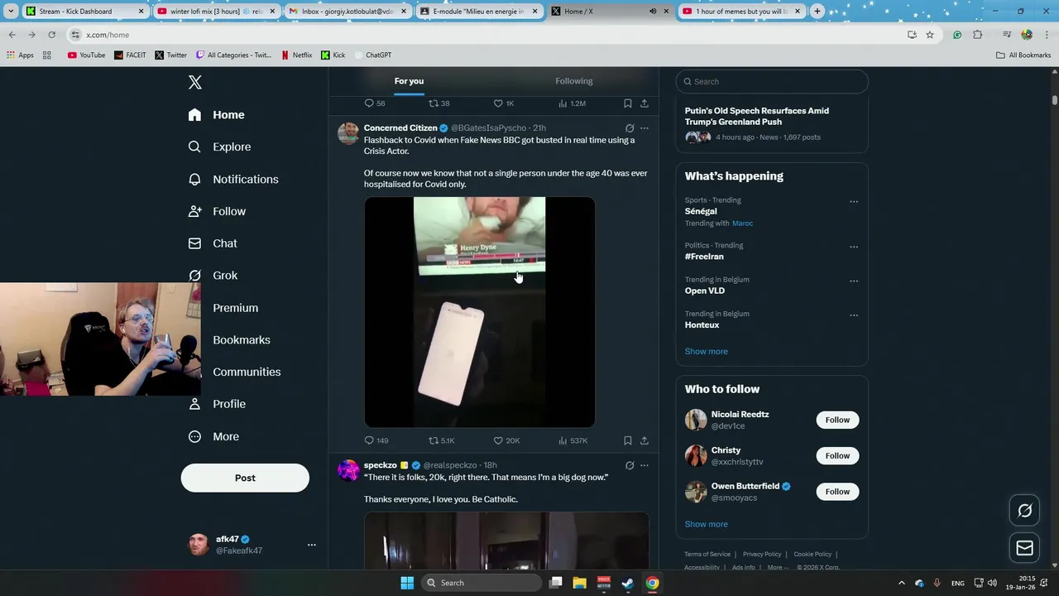Switch to winter lofi mix browser tab
Viewport: 1059px width, 596px height.
(217, 12)
